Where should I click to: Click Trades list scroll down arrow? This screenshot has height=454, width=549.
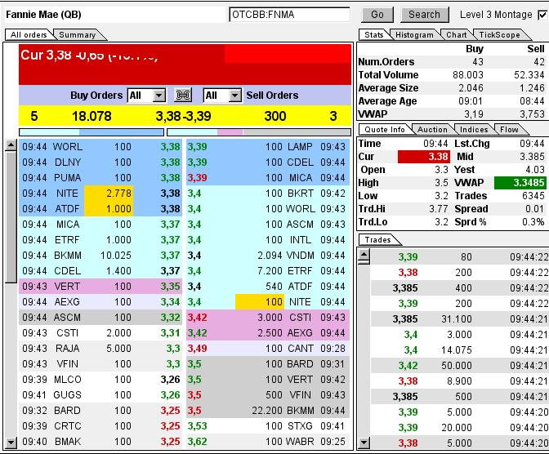364,443
